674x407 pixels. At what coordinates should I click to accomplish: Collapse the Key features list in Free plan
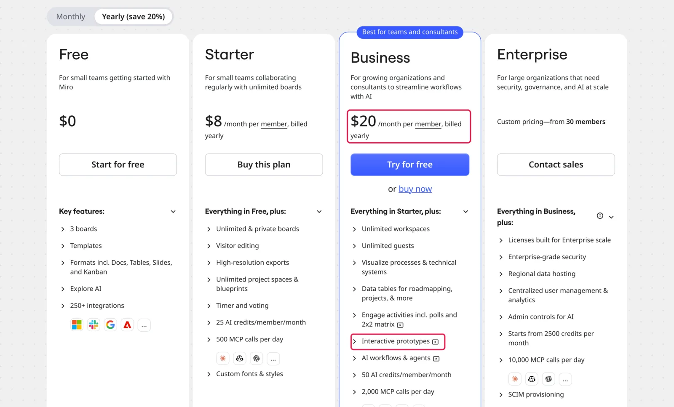point(173,212)
